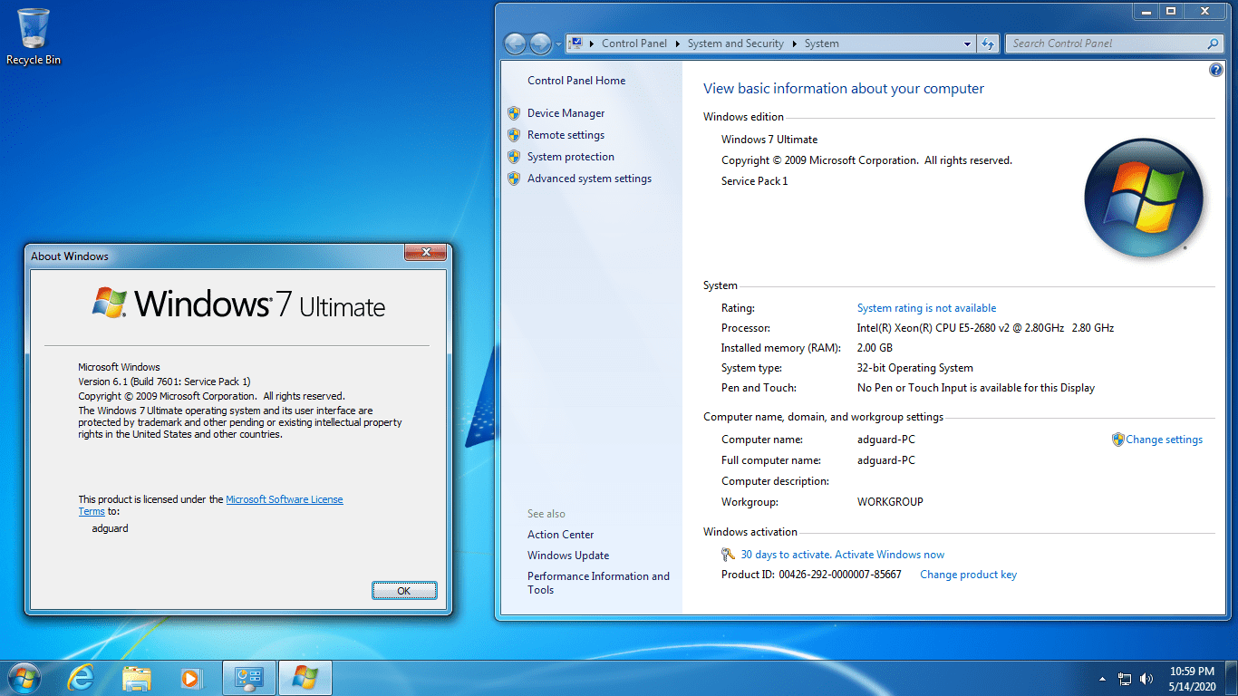This screenshot has height=696, width=1238.
Task: Launch Internet Explorer from the taskbar
Action: [x=82, y=678]
